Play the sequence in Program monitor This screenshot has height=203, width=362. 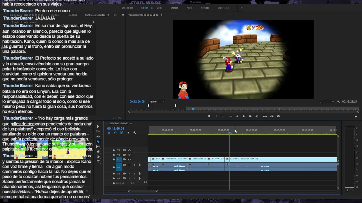(x=244, y=116)
